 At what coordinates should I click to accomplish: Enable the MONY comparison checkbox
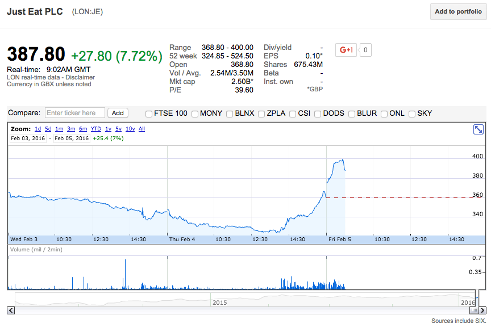pyautogui.click(x=195, y=113)
